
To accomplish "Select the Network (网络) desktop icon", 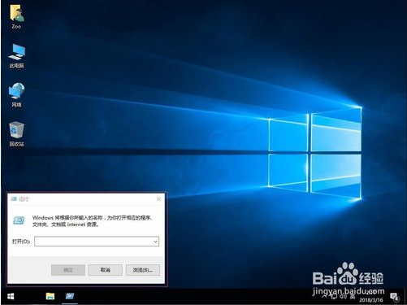I will click(x=16, y=95).
